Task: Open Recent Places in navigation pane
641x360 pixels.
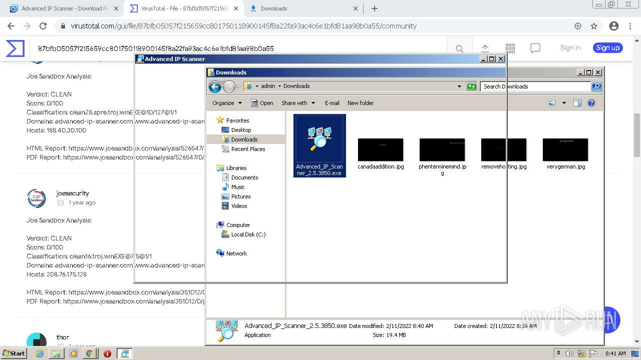Action: (248, 149)
